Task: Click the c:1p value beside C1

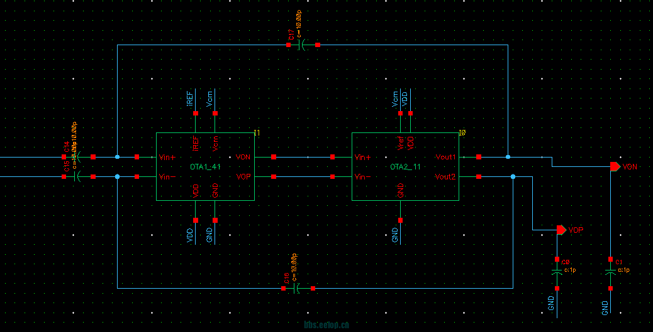Action: pyautogui.click(x=624, y=270)
